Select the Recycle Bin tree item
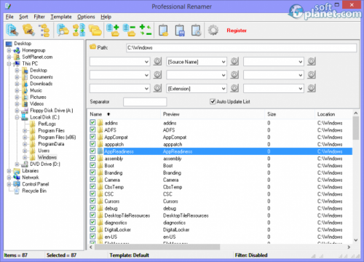The width and height of the screenshot is (364, 262). (x=34, y=191)
